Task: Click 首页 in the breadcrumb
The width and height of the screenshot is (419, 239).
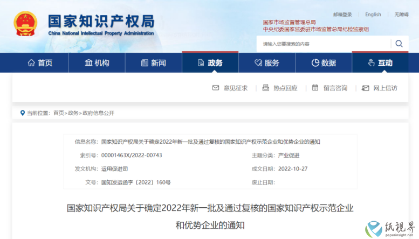Action: click(x=59, y=113)
